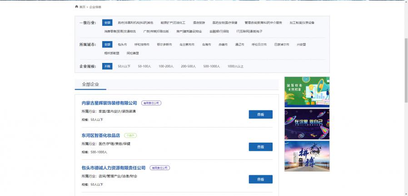The height and width of the screenshot is (196, 408).
Task: Click the 个体户 tag badge
Action: 130,135
